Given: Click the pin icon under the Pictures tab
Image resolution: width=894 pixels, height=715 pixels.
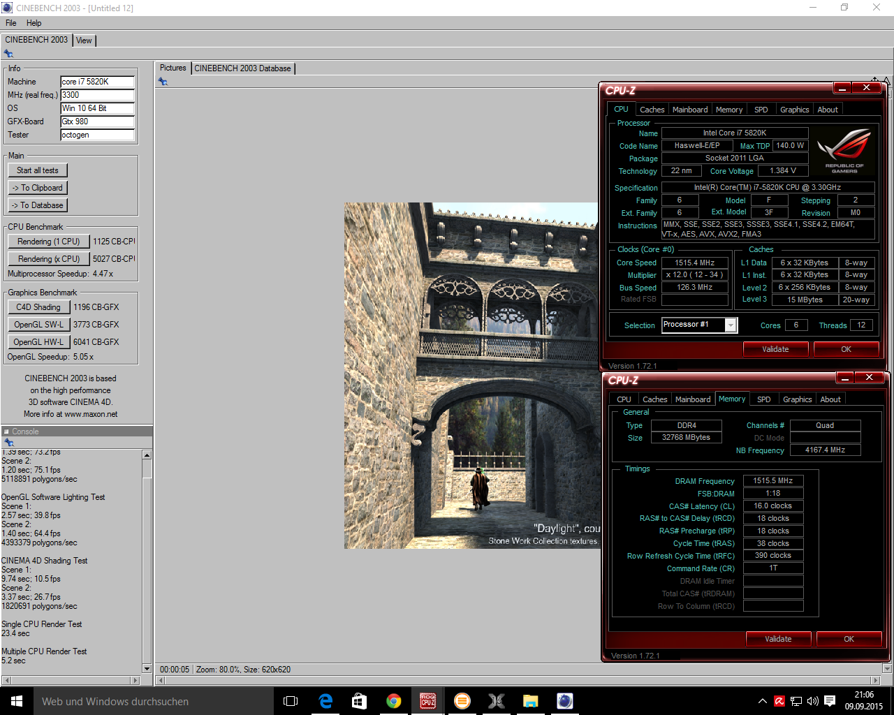Looking at the screenshot, I should coord(163,82).
